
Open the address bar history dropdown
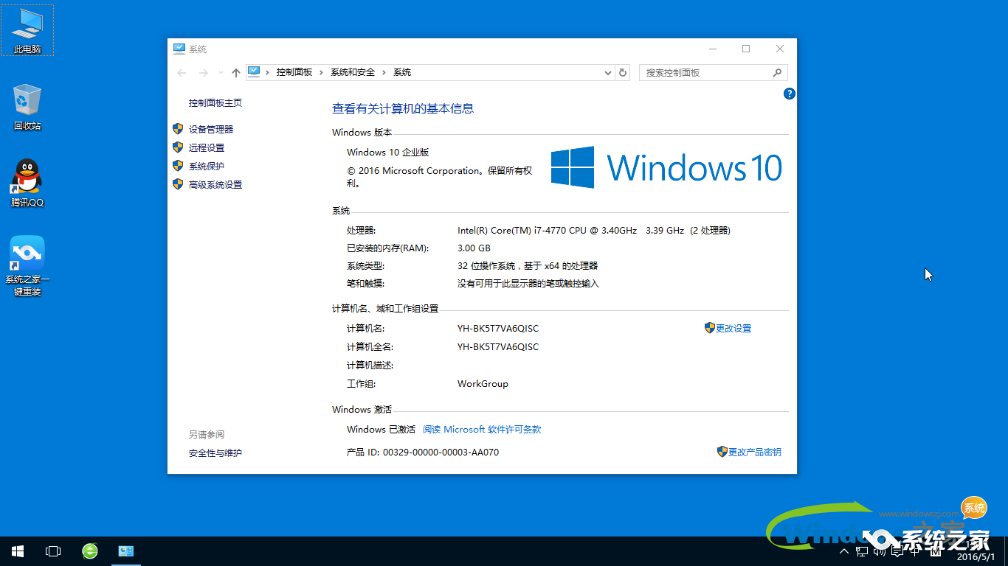click(x=607, y=72)
